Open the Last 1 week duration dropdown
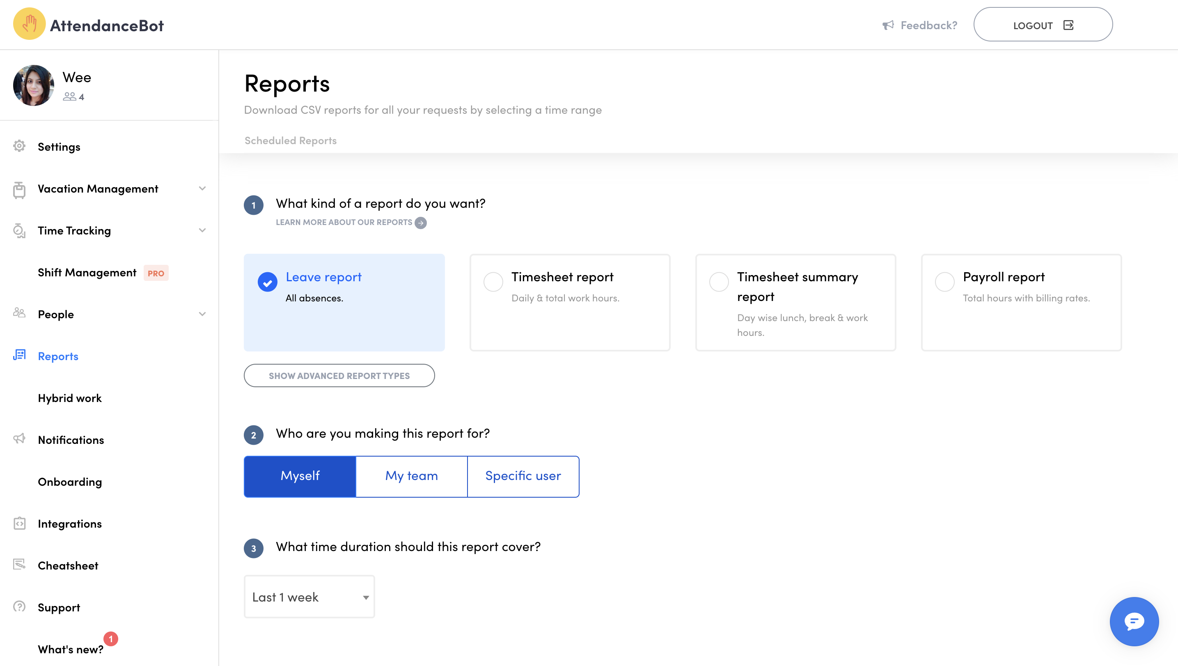This screenshot has height=666, width=1178. click(309, 597)
